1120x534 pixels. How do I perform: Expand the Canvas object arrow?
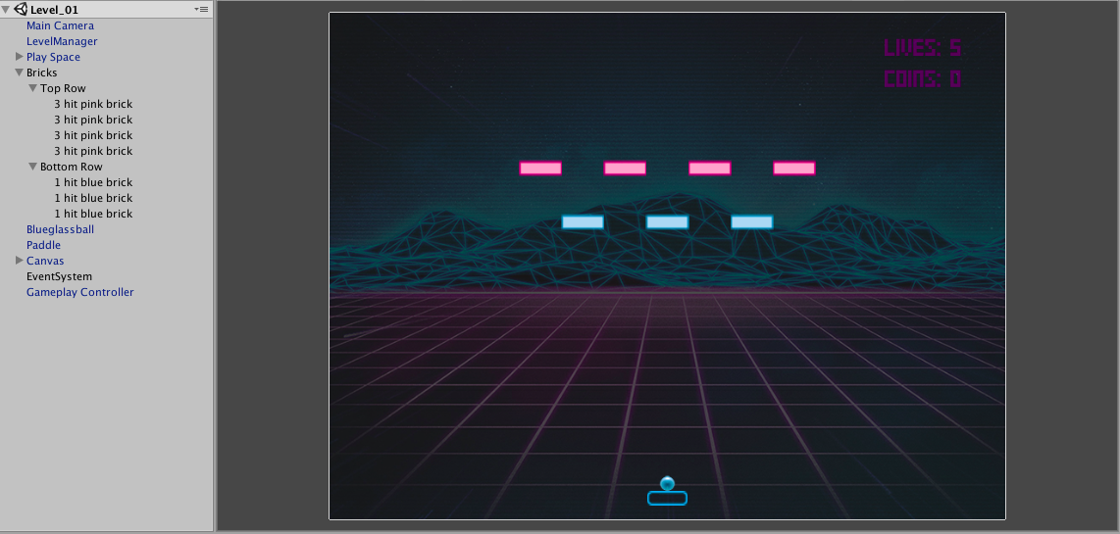coord(20,261)
